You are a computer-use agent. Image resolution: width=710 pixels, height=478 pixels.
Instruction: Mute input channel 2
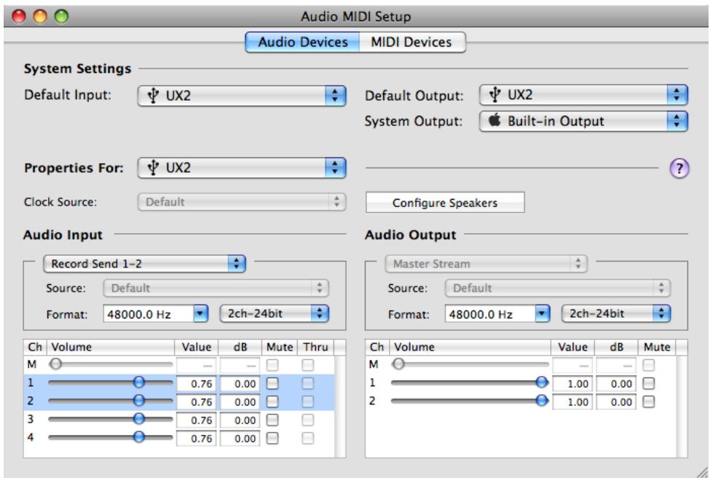coord(272,401)
